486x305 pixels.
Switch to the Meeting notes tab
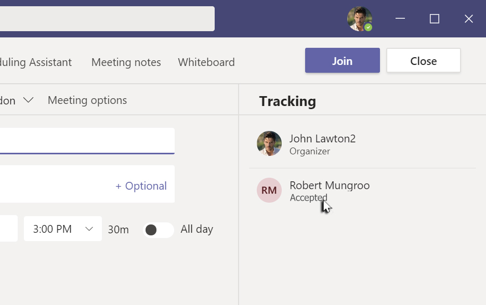(126, 62)
